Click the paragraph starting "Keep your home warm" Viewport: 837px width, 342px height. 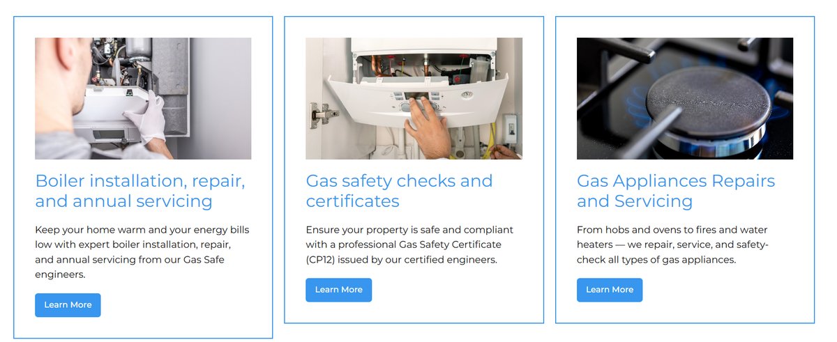142,252
